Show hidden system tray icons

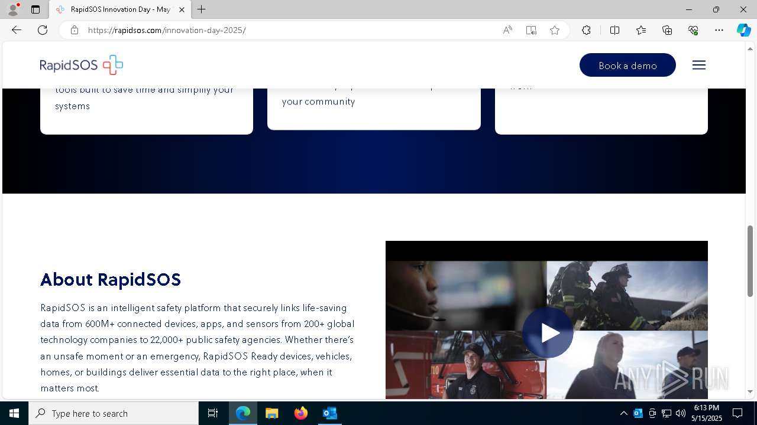pyautogui.click(x=623, y=413)
